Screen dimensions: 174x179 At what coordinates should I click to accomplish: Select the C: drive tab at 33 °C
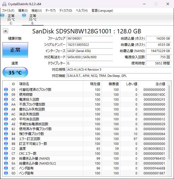[11, 19]
